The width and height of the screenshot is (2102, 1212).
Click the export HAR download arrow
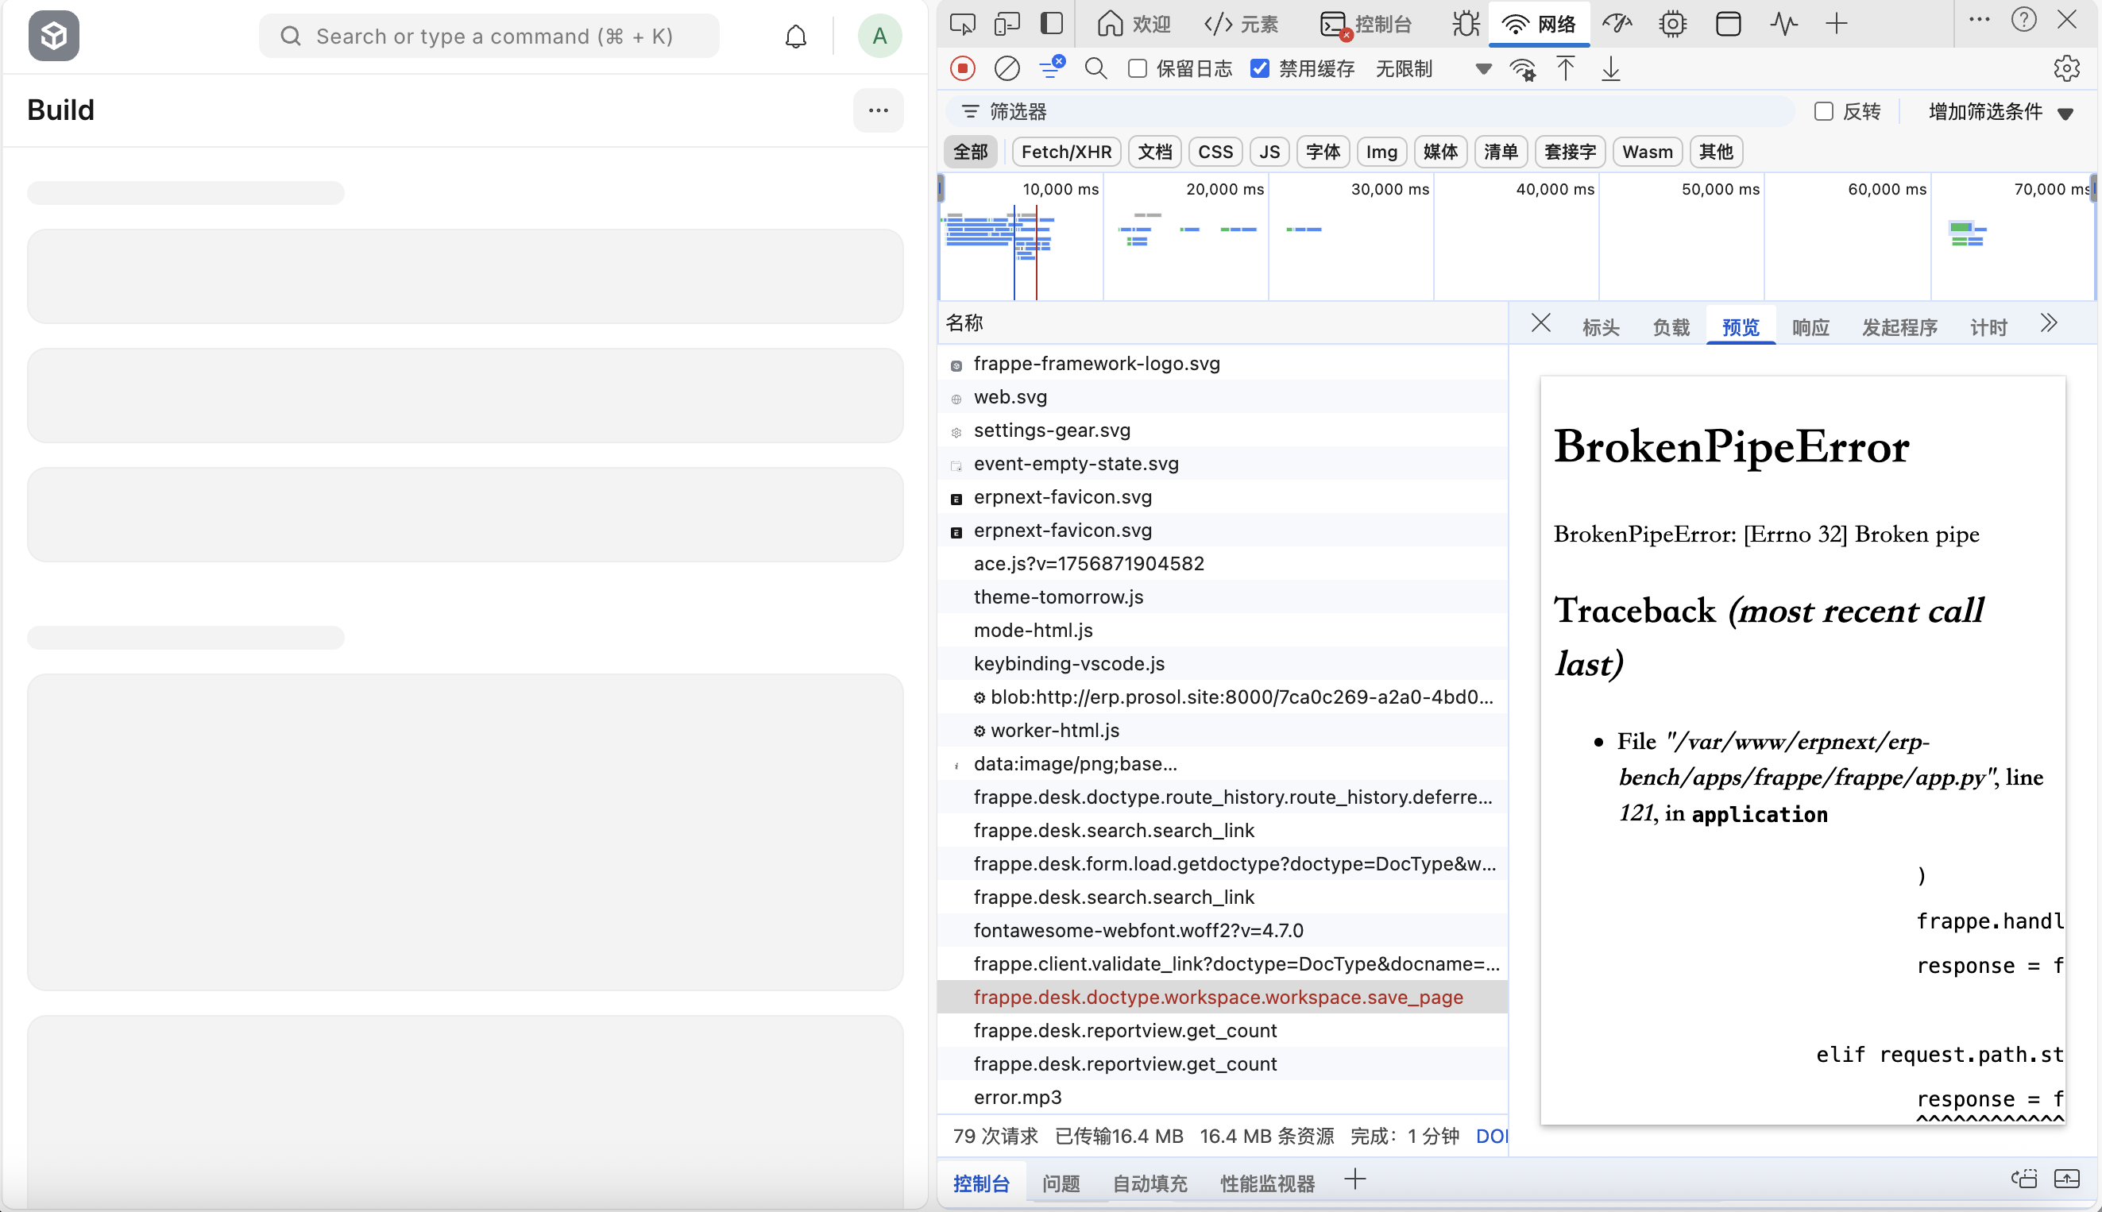tap(1611, 68)
